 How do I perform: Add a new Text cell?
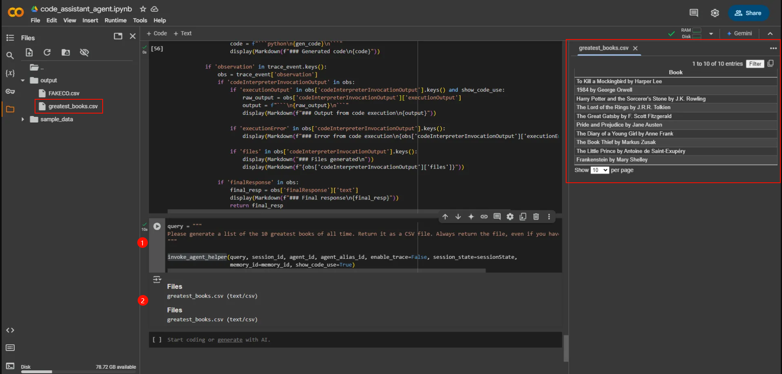(182, 33)
